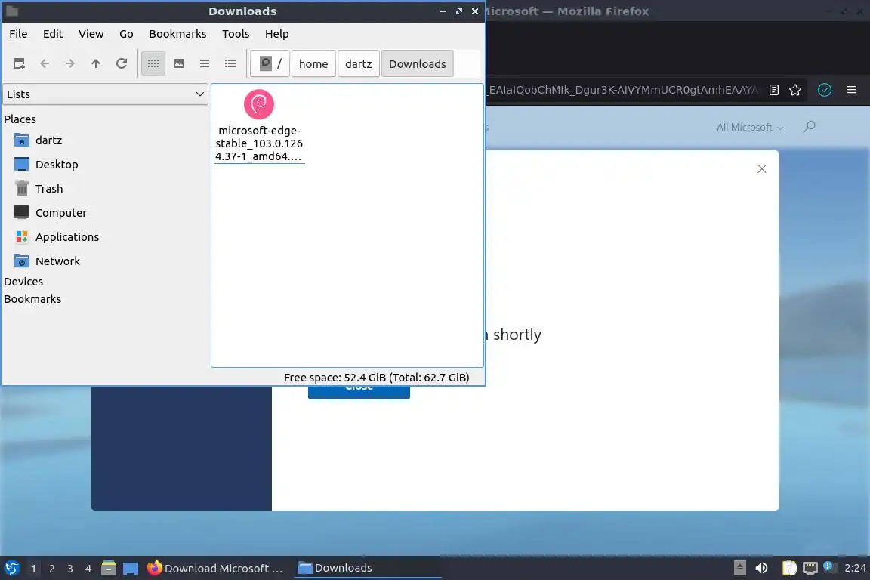Switch to icon view mode
This screenshot has width=870, height=580.
(x=153, y=64)
